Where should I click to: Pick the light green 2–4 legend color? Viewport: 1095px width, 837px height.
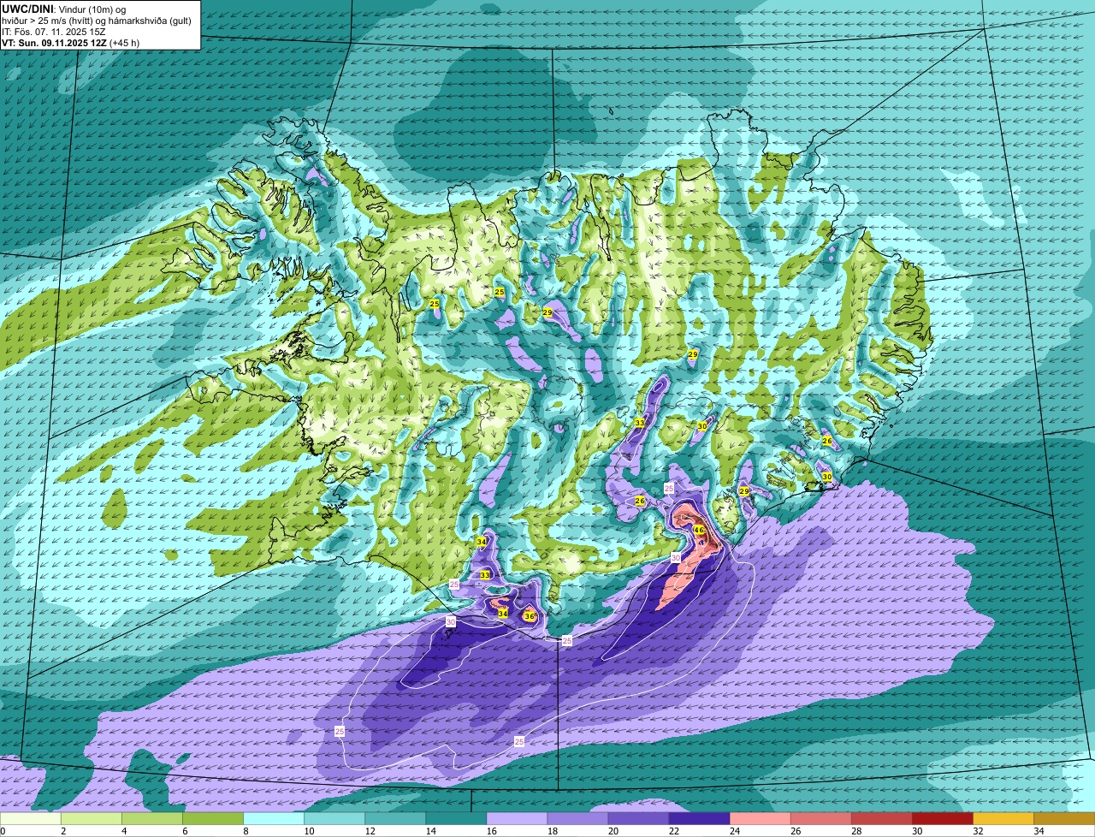click(x=92, y=818)
